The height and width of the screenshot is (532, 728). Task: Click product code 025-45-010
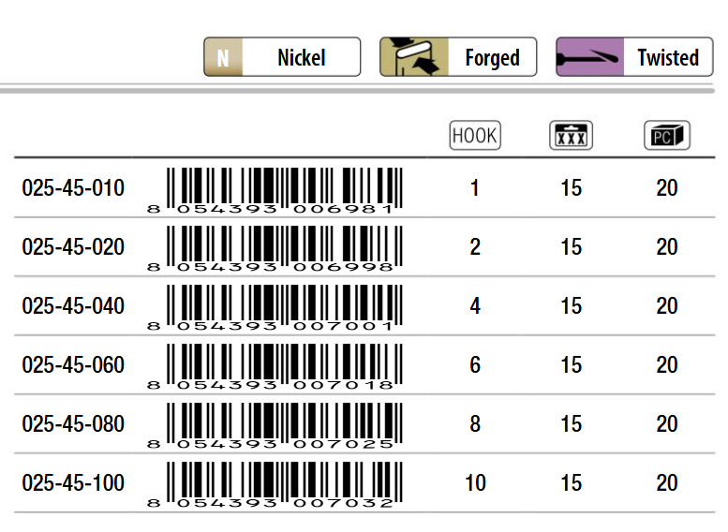[x=73, y=188]
